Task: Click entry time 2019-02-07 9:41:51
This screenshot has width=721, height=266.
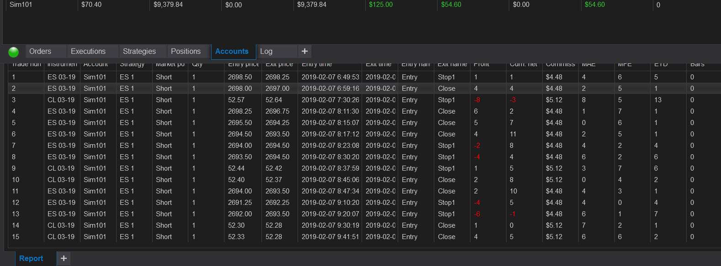Action: pos(331,237)
